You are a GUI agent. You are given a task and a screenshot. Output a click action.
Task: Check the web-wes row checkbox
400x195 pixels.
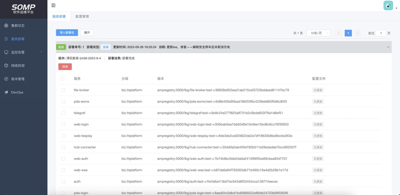point(63,170)
